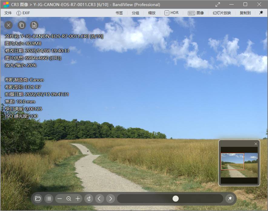The image size is (268, 211).
Task: Click the 快门速度: 0.00125 text
Action: 23,109
